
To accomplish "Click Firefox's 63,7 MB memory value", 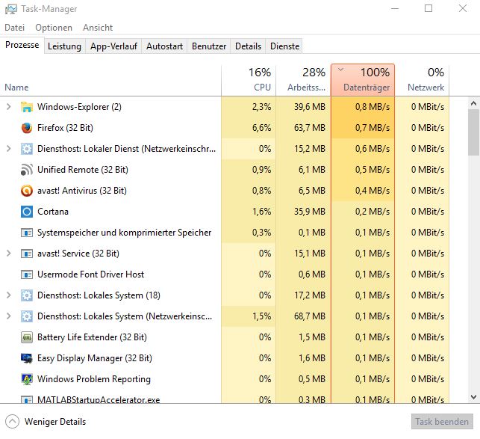I will pyautogui.click(x=310, y=128).
